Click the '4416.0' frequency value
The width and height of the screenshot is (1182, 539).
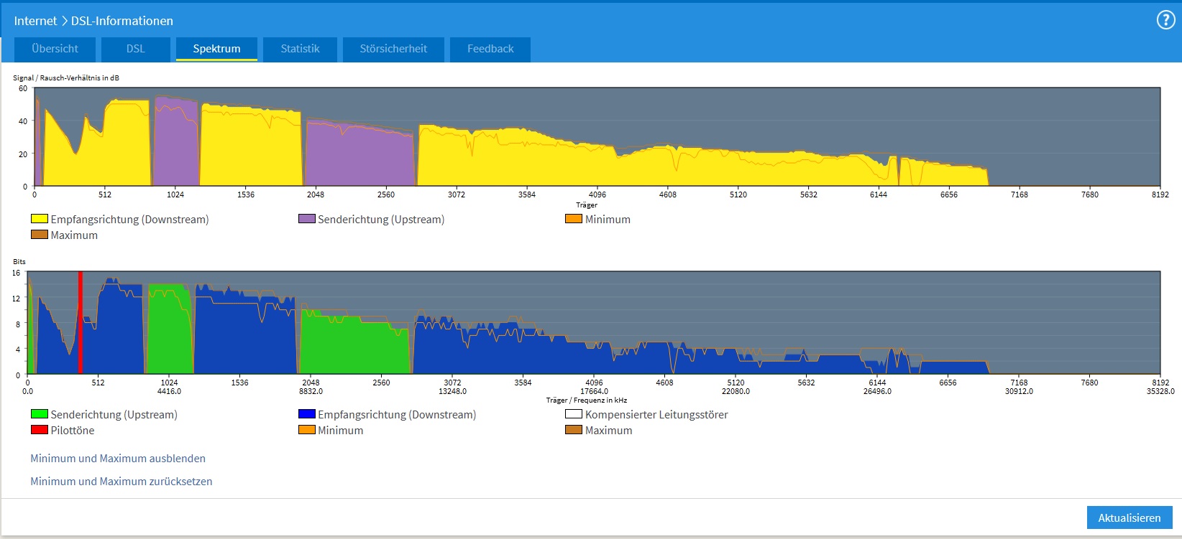tap(169, 391)
